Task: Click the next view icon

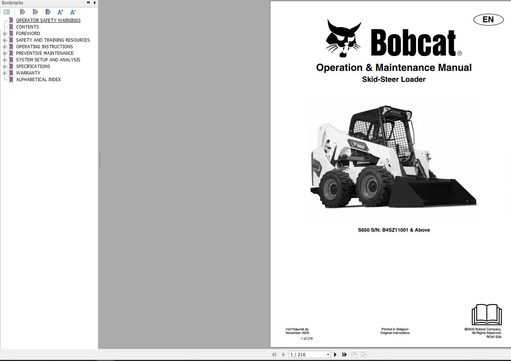Action: coord(364,354)
